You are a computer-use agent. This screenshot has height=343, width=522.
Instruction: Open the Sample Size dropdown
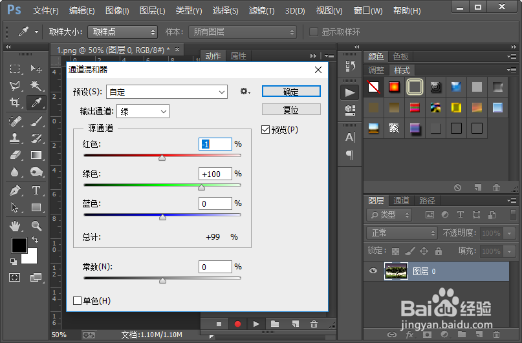click(x=122, y=32)
